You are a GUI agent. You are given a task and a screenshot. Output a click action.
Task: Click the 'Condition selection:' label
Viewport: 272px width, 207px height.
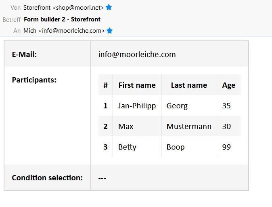pyautogui.click(x=47, y=177)
